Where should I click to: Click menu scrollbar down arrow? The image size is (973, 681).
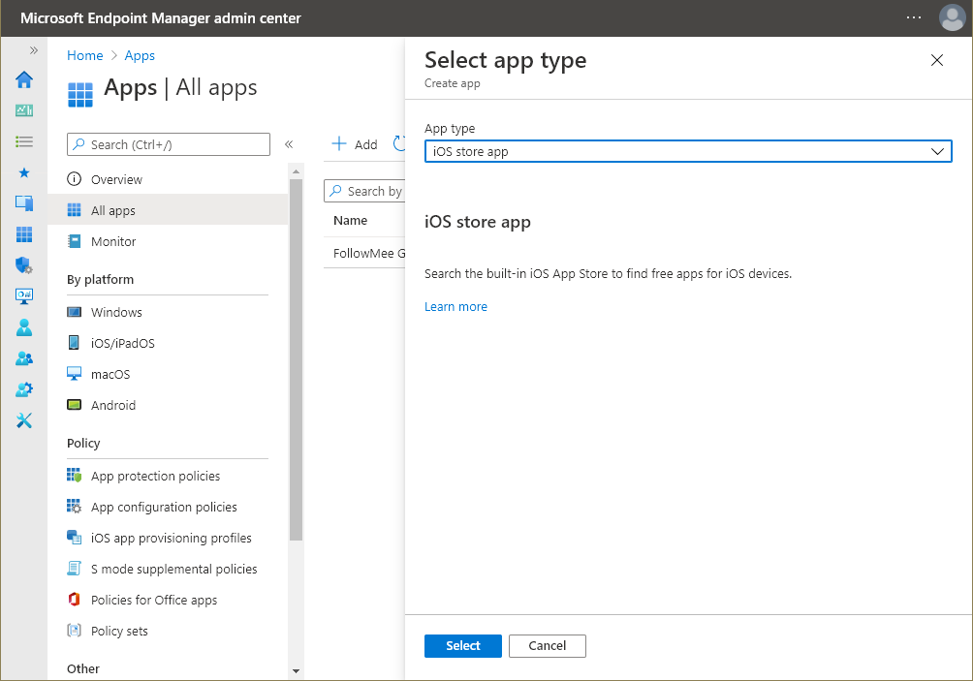pos(296,670)
